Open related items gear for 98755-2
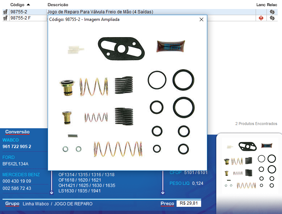This screenshot has height=214, width=282. pos(272,12)
